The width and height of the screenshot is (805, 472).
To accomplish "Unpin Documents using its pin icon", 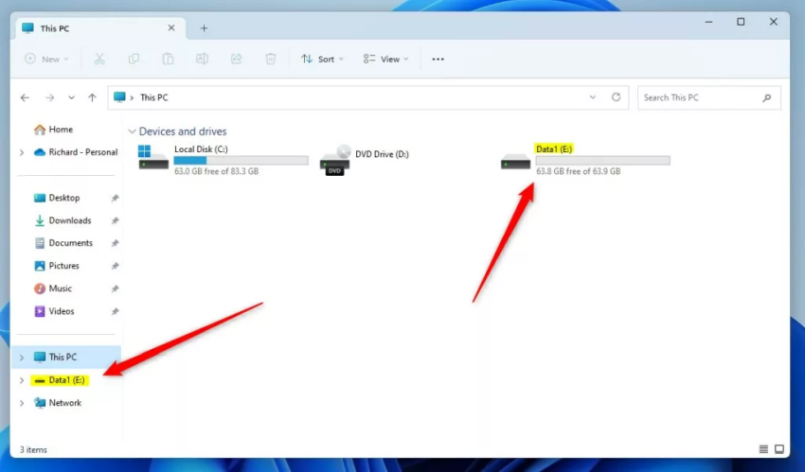I will tap(115, 243).
